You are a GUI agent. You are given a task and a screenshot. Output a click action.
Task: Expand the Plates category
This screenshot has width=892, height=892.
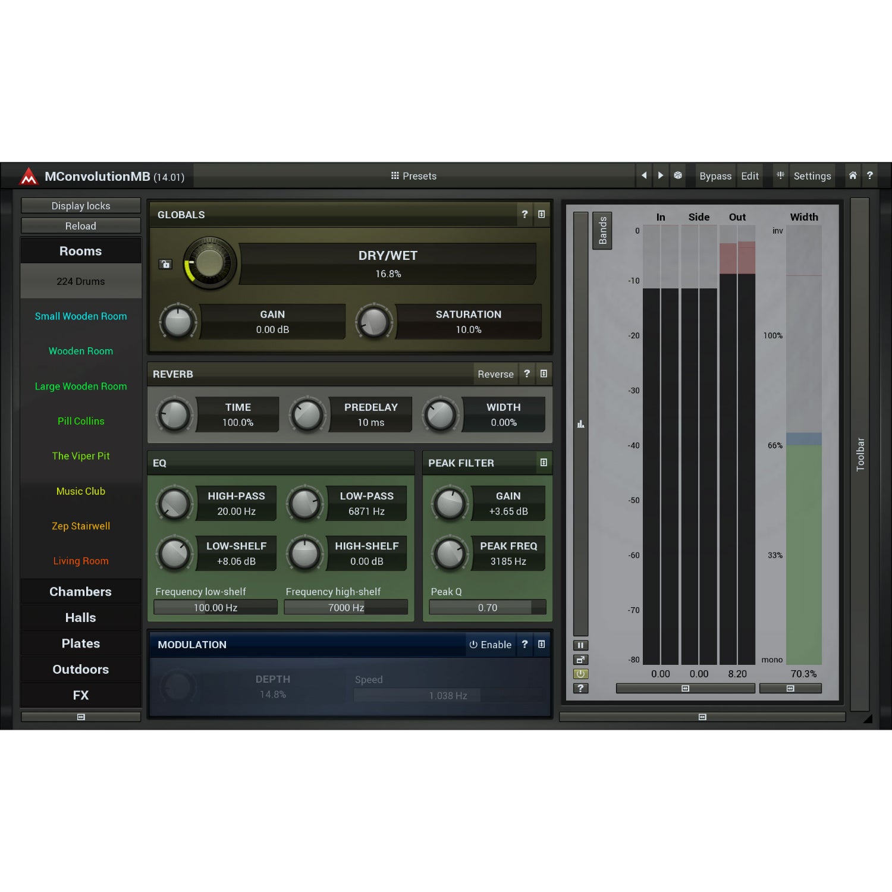[81, 643]
